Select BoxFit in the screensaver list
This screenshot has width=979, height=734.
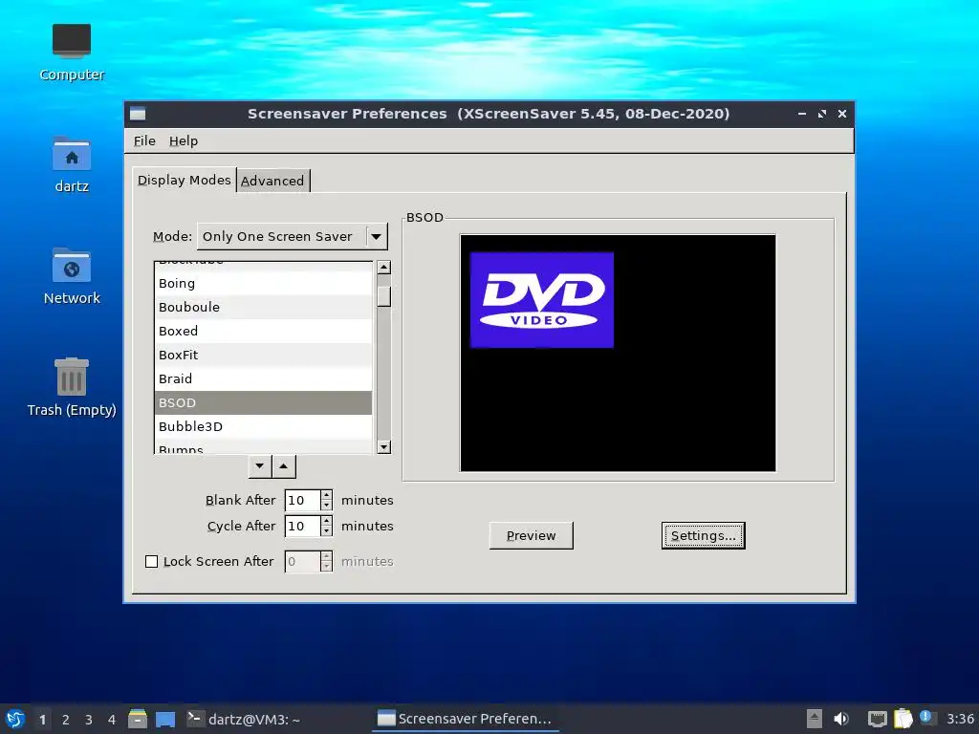point(263,356)
